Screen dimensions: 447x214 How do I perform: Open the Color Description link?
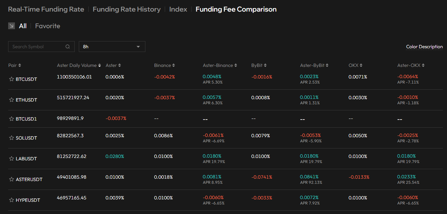point(425,47)
